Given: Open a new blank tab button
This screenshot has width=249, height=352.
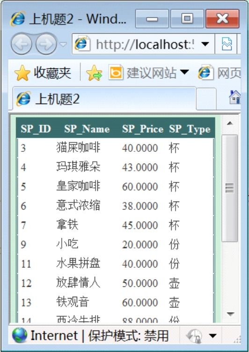Looking at the screenshot, I should (x=206, y=99).
